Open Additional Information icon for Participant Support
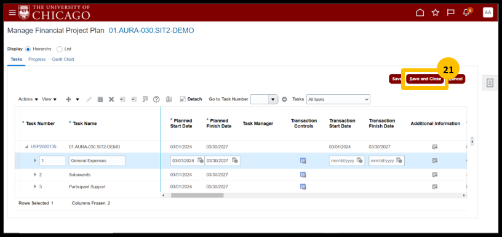 434,187
